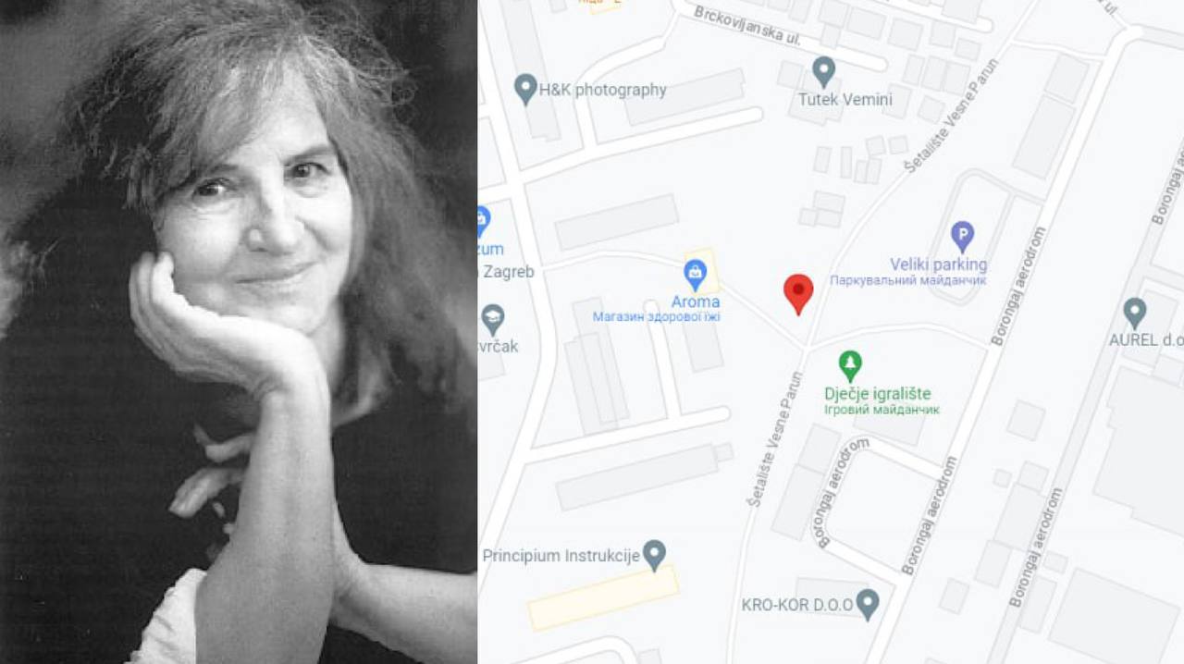The image size is (1184, 664).
Task: Select the H&K photography map pin
Action: point(525,90)
